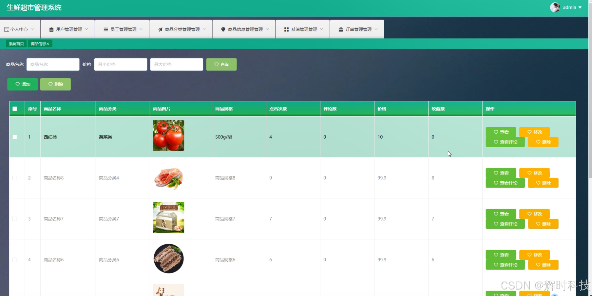Check the 西红柿 row checkbox

click(15, 137)
